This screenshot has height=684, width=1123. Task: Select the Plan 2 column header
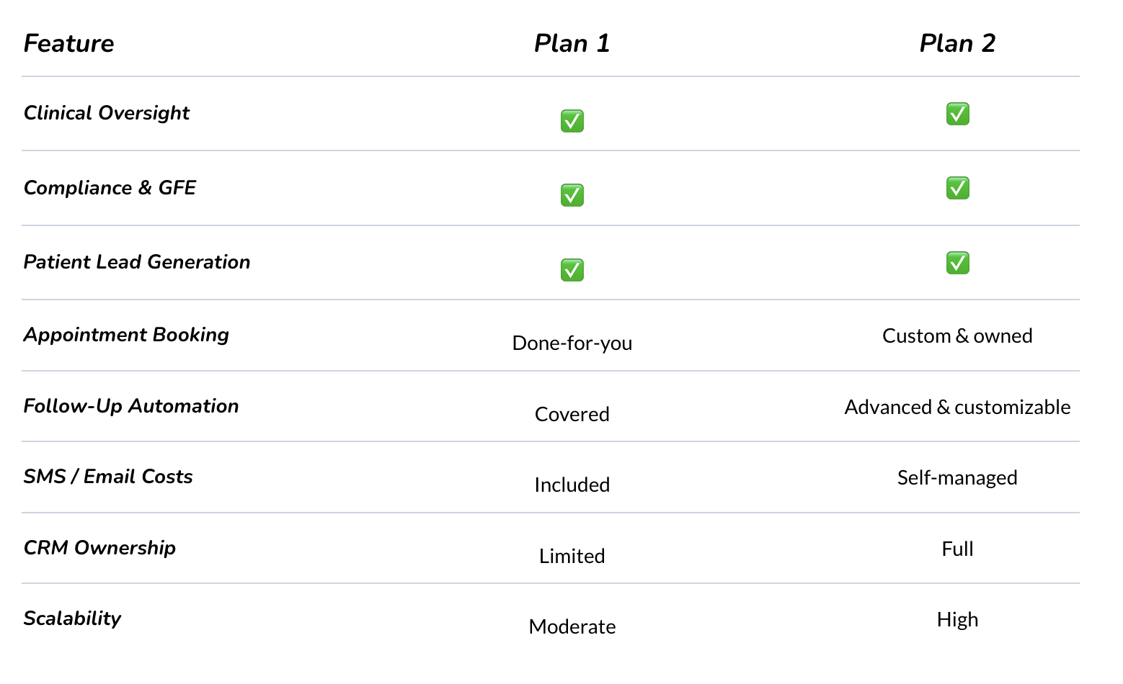(x=957, y=43)
